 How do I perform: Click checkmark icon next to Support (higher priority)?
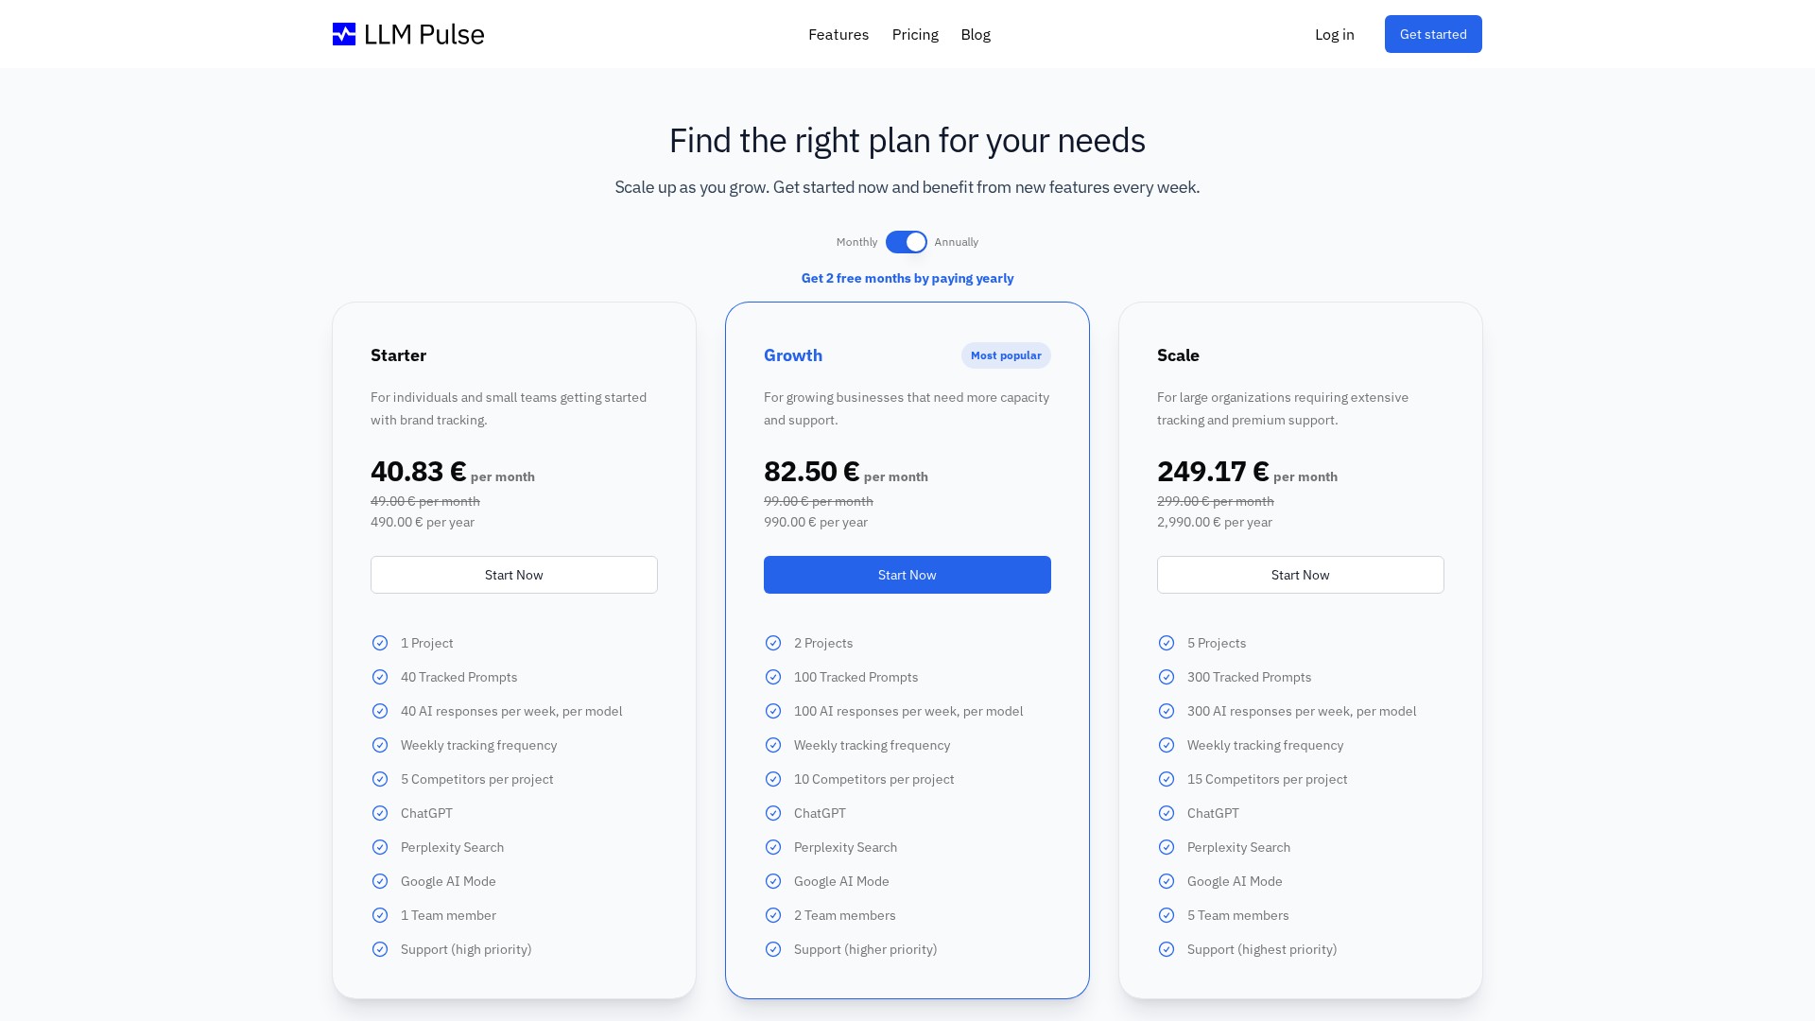coord(773,949)
